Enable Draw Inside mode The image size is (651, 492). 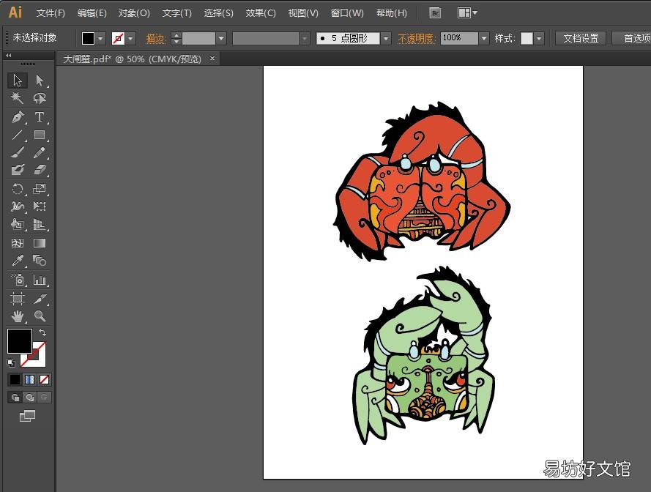pos(45,398)
